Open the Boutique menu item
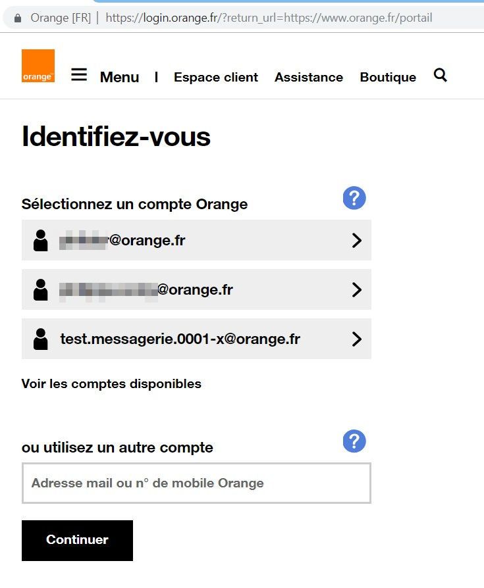This screenshot has width=484, height=588. pyautogui.click(x=388, y=78)
